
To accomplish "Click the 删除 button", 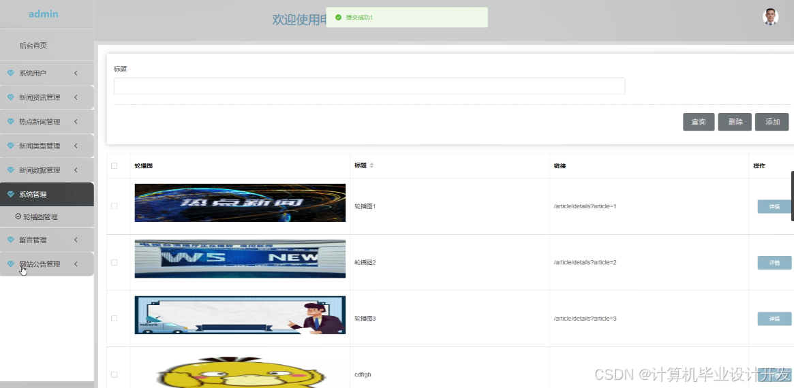I will (735, 122).
